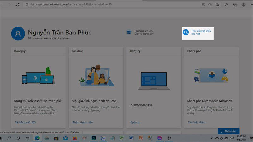253x142 pixels.
Task: Select device name DESKTOP-UV12SII
Action: (141, 105)
